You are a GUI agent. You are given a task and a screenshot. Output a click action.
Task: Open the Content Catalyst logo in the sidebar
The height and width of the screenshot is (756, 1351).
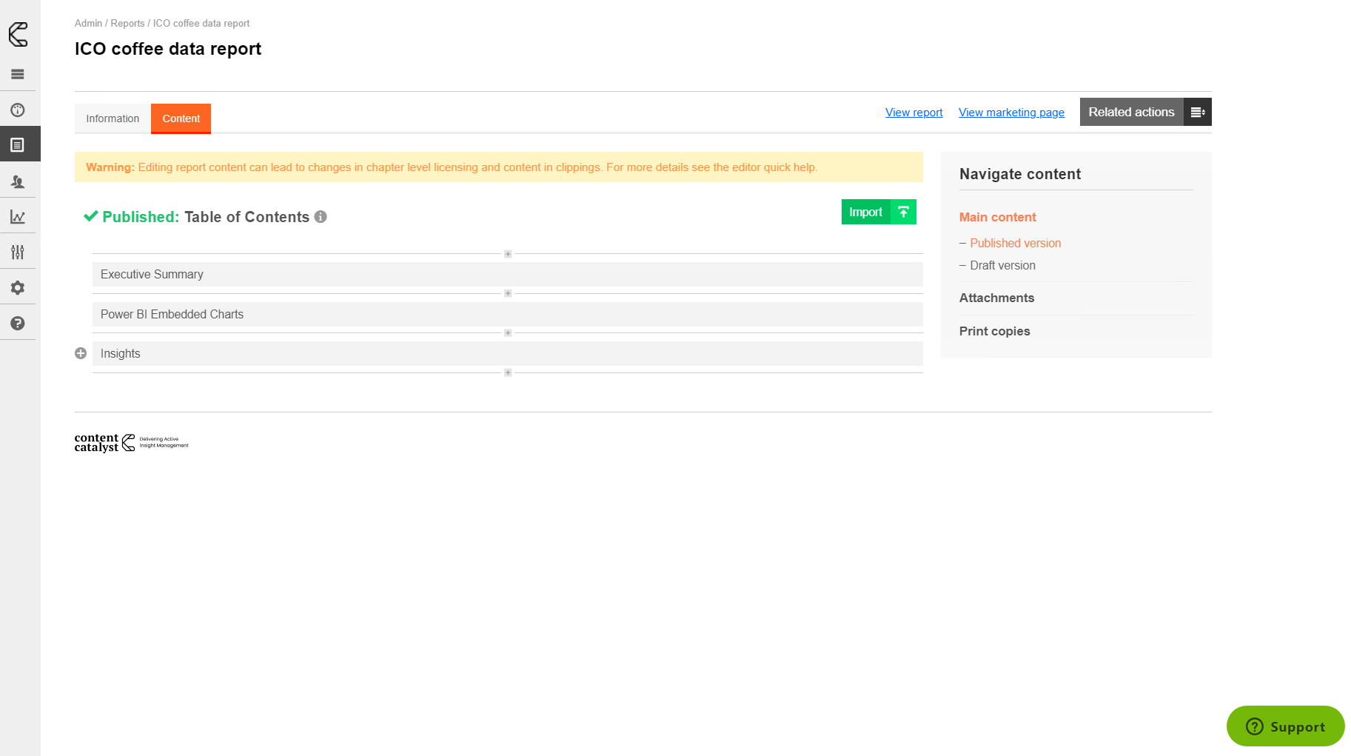coord(19,34)
